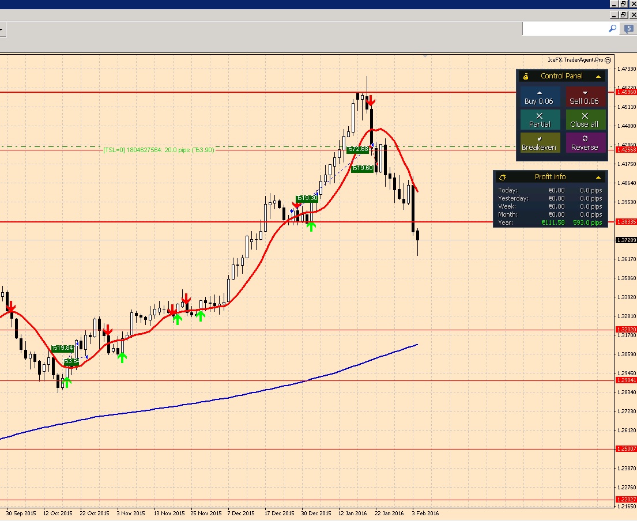Set stop to entry with Breakeven button

(x=540, y=143)
